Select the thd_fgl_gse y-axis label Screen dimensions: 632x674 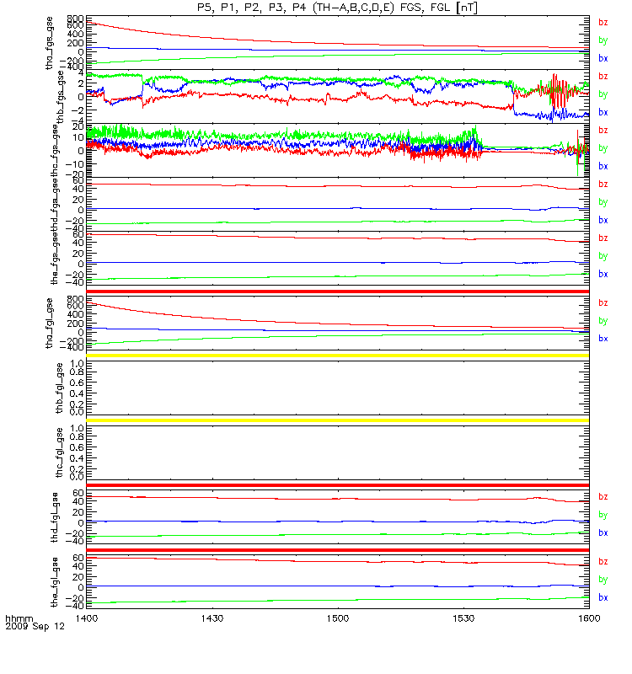(55, 517)
